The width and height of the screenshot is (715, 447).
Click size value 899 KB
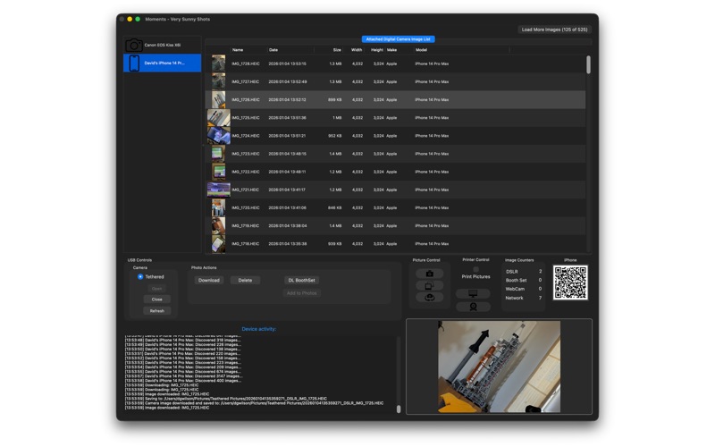(x=334, y=100)
